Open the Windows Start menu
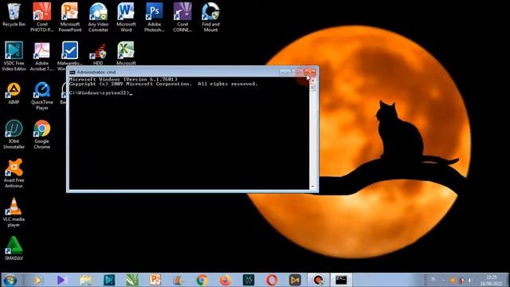This screenshot has width=510, height=287. pyautogui.click(x=10, y=280)
